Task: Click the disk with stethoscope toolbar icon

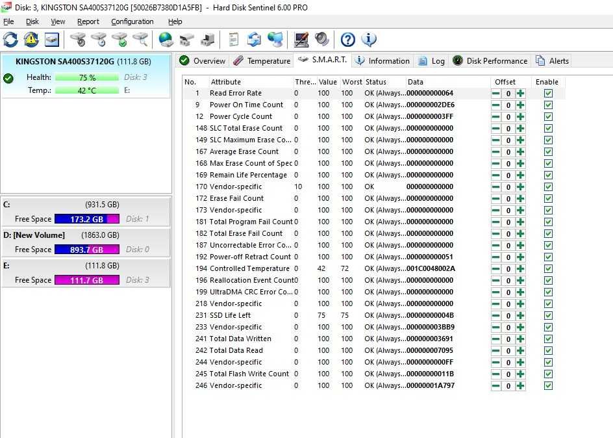Action: 78,40
